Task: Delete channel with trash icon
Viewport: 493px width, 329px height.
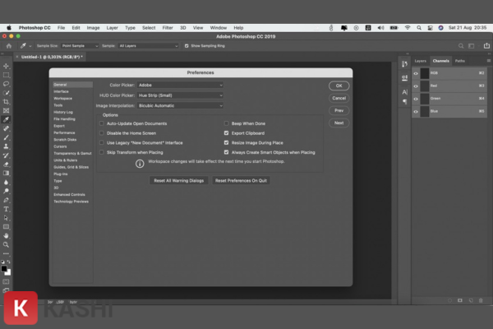Action: click(x=481, y=301)
